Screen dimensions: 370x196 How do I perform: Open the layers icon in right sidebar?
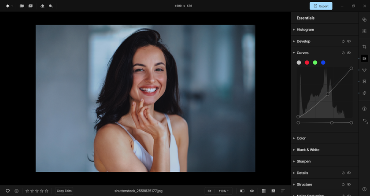tap(364, 20)
